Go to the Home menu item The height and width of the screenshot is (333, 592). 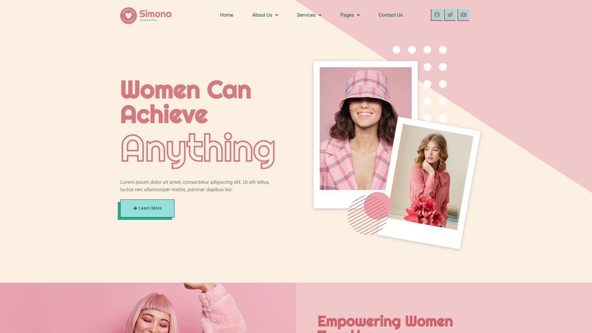tap(226, 15)
